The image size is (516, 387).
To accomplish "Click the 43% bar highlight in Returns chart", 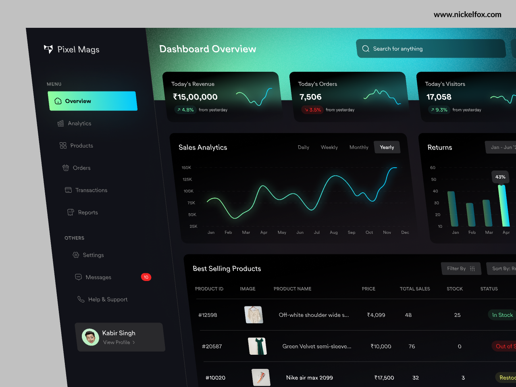I will click(500, 177).
